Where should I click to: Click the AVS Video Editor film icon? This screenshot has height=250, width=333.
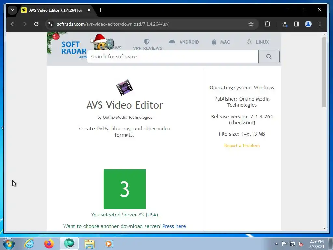tap(125, 87)
